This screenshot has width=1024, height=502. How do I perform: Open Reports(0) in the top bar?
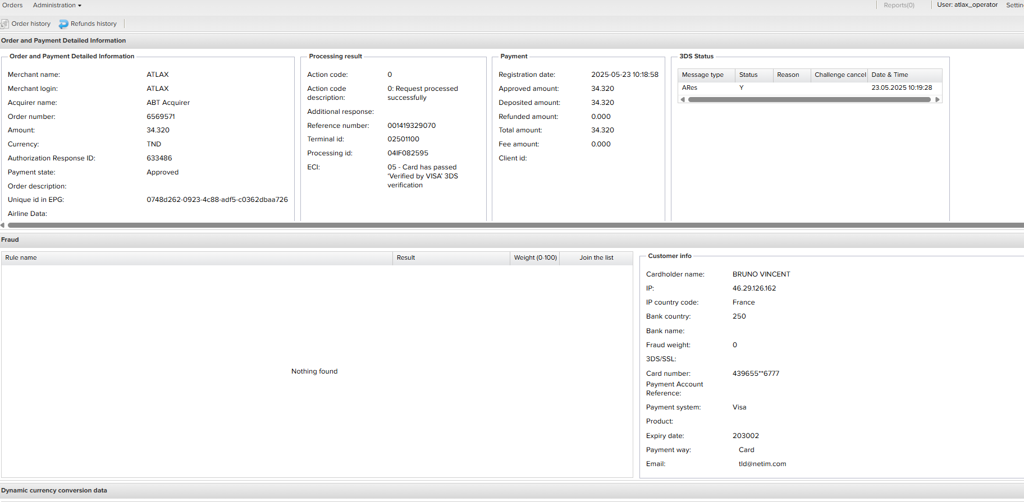tap(898, 5)
